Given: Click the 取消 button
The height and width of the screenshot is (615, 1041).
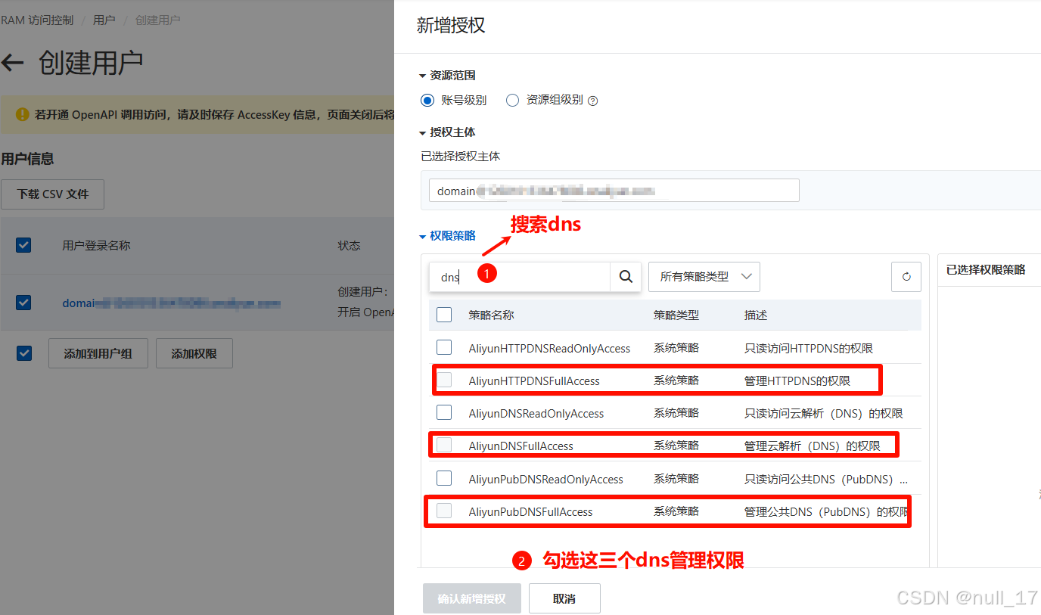Looking at the screenshot, I should click(564, 598).
